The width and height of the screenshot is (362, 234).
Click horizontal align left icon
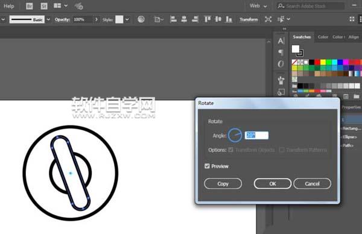(173, 19)
